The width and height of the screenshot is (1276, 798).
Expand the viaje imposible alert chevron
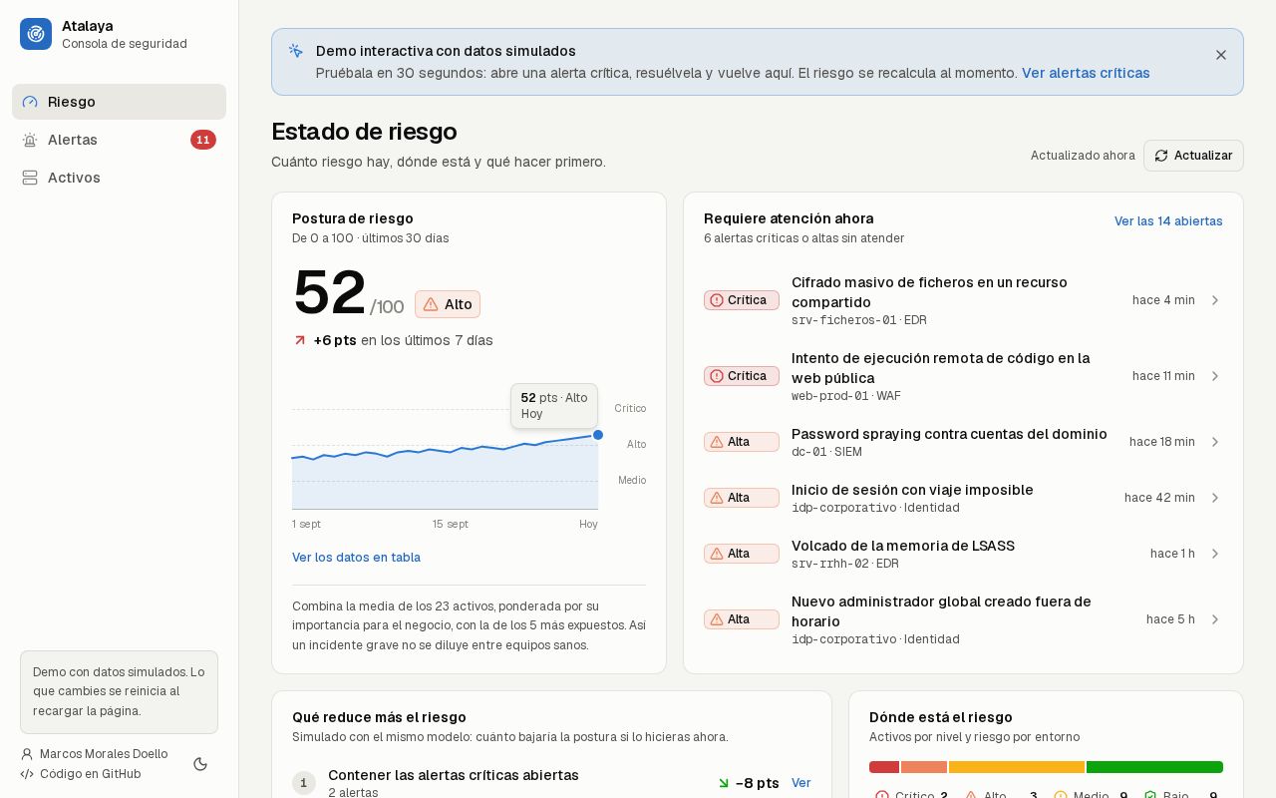1215,498
